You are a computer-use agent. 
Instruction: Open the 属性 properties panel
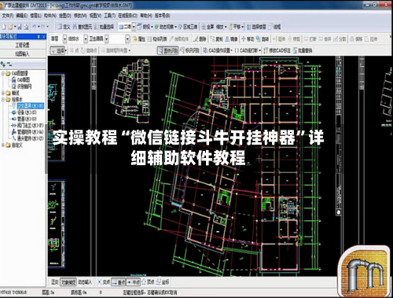(x=139, y=39)
